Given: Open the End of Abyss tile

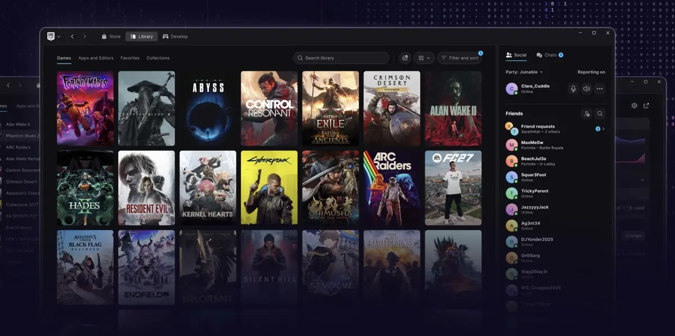Looking at the screenshot, I should pyautogui.click(x=208, y=108).
